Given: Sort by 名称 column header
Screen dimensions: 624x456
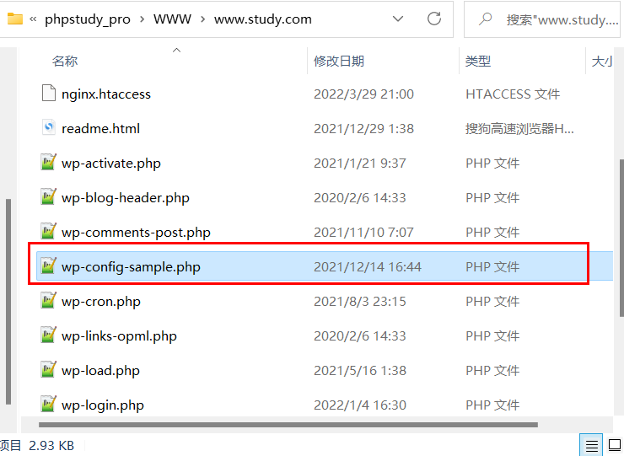Looking at the screenshot, I should (x=65, y=61).
